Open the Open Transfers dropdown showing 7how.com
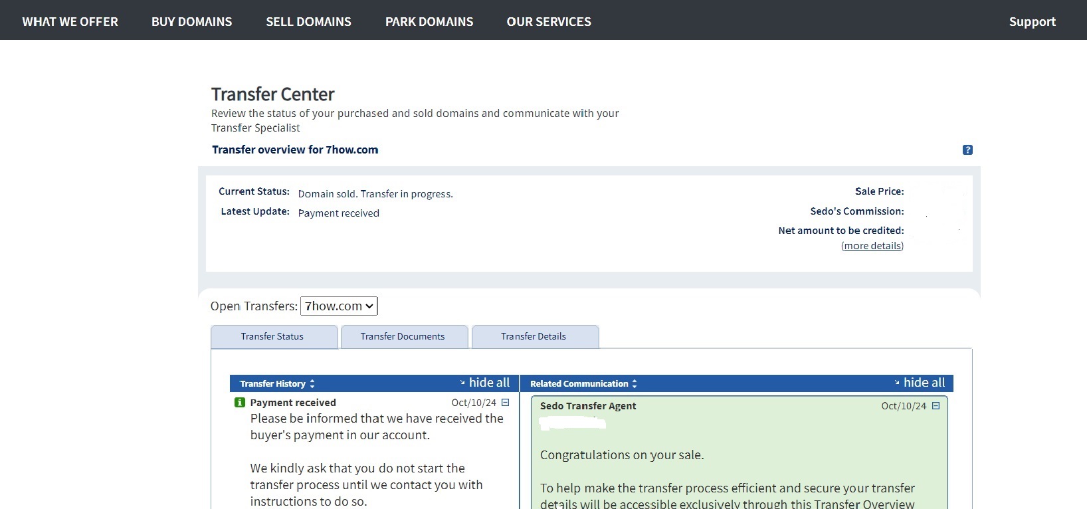The width and height of the screenshot is (1087, 509). tap(339, 306)
